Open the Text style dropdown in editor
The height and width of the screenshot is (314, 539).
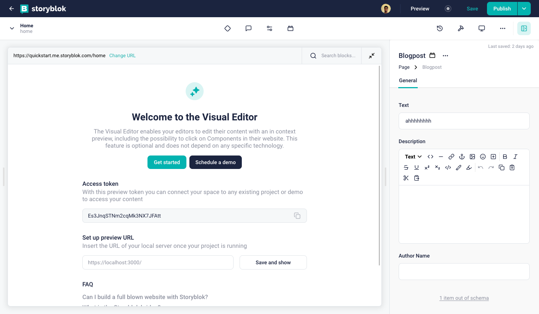pos(414,157)
